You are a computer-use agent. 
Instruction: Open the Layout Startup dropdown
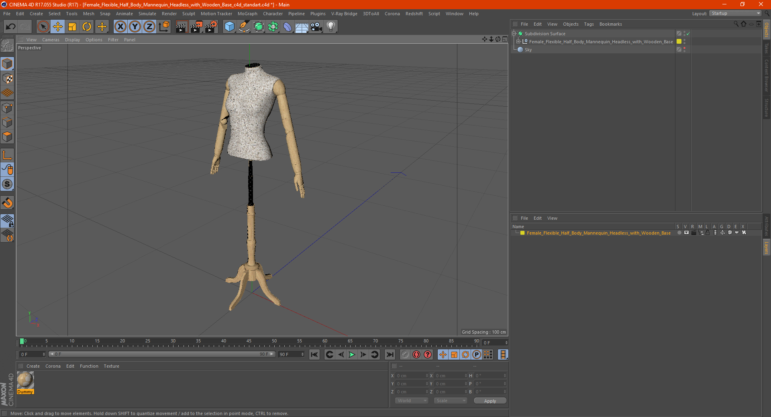tap(736, 13)
